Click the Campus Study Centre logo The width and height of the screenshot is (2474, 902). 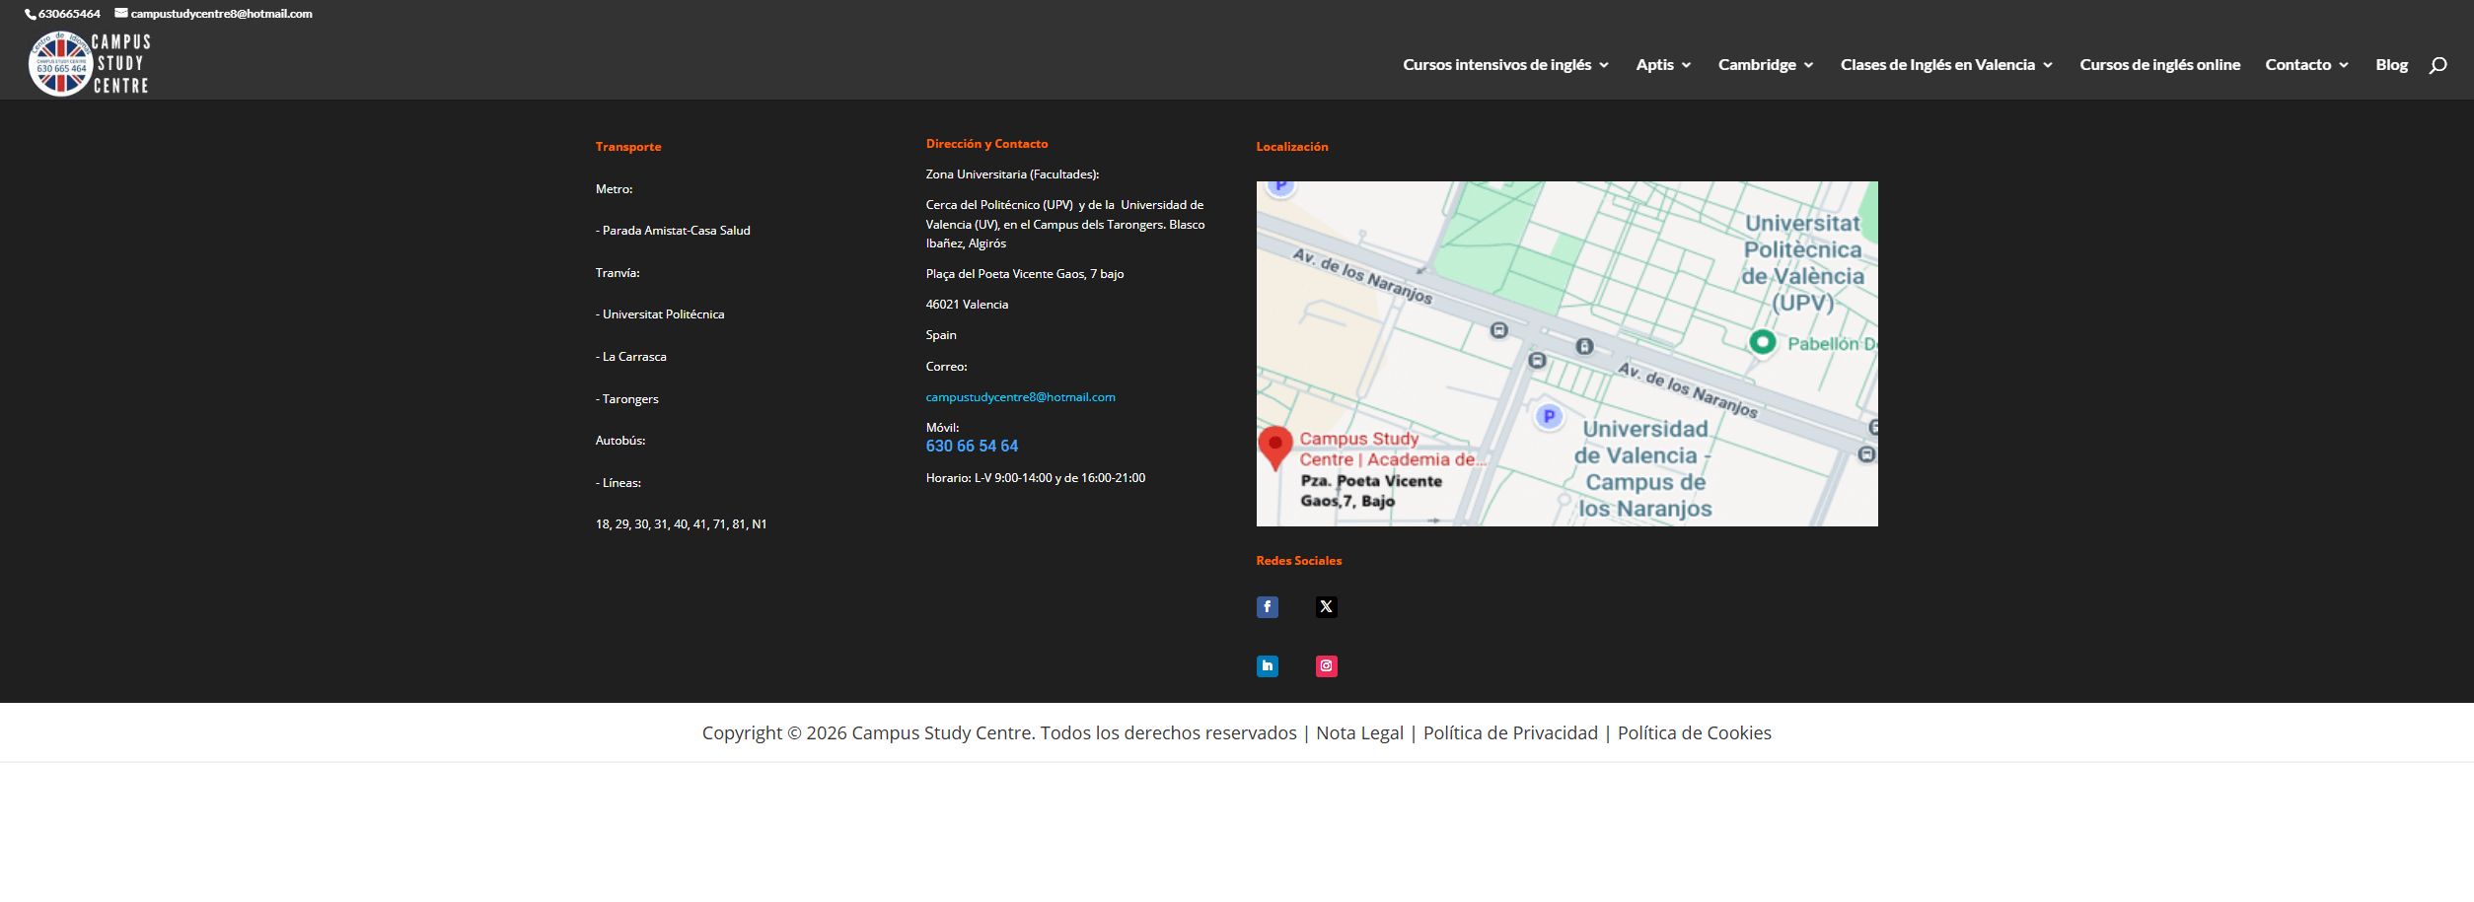[x=89, y=64]
